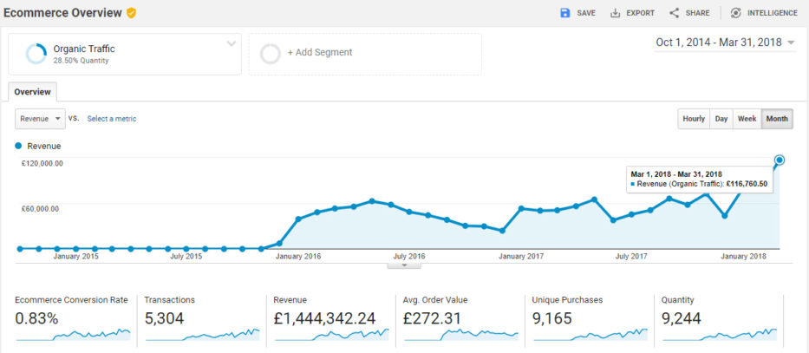Select the Overview tab
Image resolution: width=809 pixels, height=353 pixels.
[x=32, y=91]
